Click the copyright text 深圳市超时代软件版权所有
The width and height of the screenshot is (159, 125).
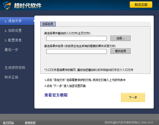[129, 123]
